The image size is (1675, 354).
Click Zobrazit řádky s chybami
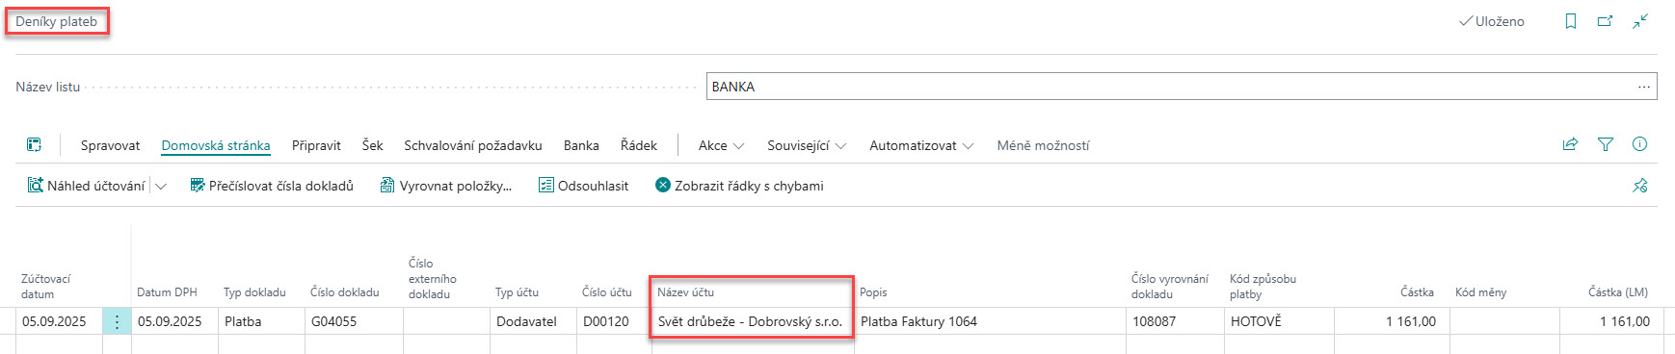(x=739, y=186)
